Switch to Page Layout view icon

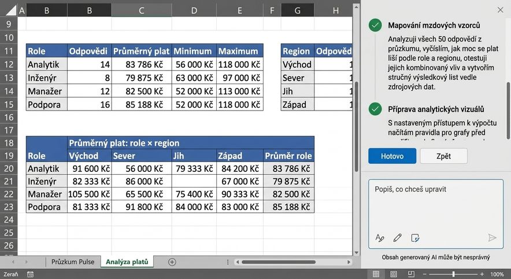(x=393, y=274)
